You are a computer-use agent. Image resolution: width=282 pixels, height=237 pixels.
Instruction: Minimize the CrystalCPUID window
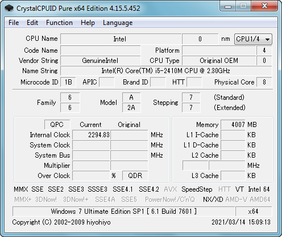pyautogui.click(x=228, y=6)
